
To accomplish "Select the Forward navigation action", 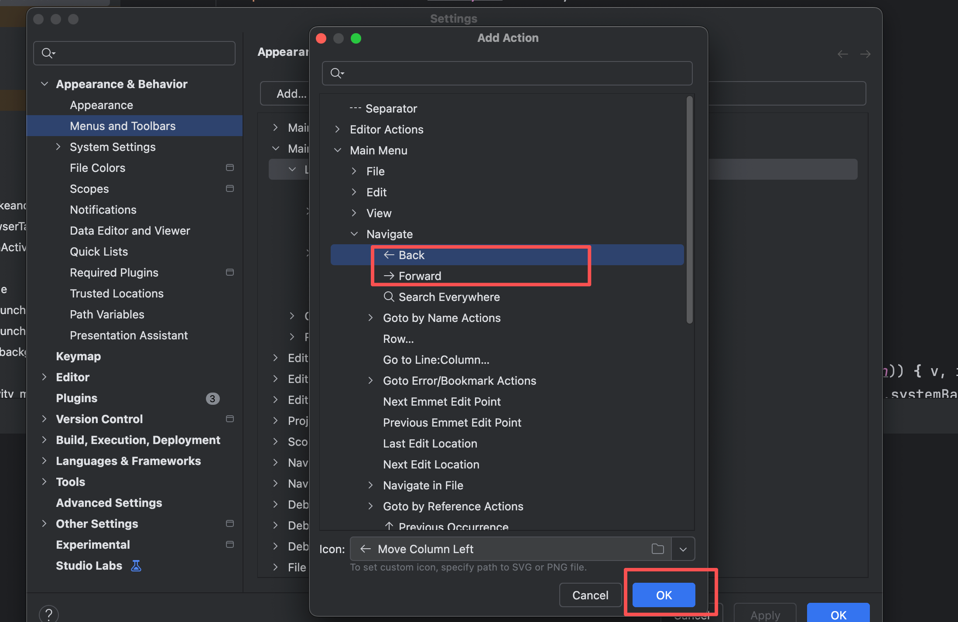I will 419,276.
